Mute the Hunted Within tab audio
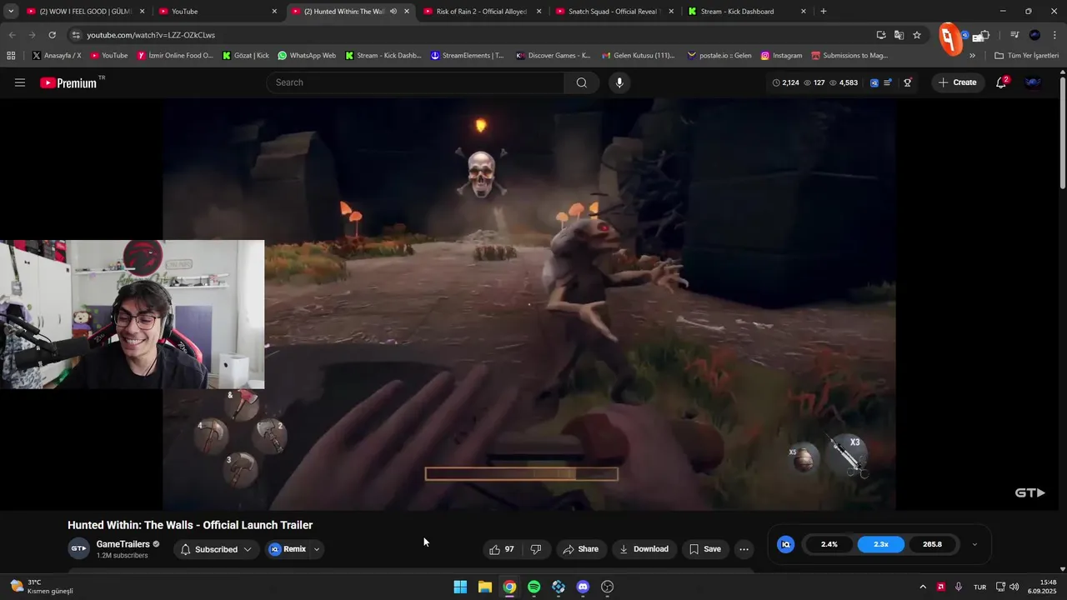 [x=393, y=12]
